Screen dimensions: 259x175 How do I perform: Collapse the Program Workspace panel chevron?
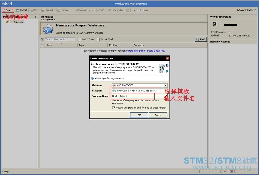click(35, 17)
